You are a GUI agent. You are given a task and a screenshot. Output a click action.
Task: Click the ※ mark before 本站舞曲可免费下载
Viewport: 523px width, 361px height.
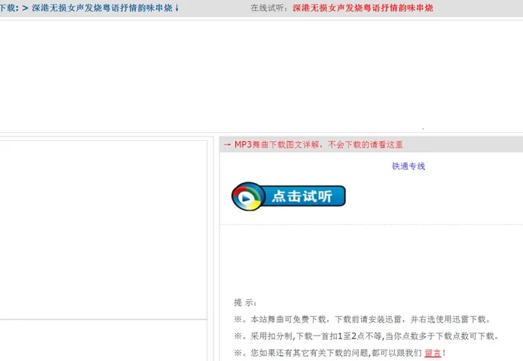tap(238, 320)
